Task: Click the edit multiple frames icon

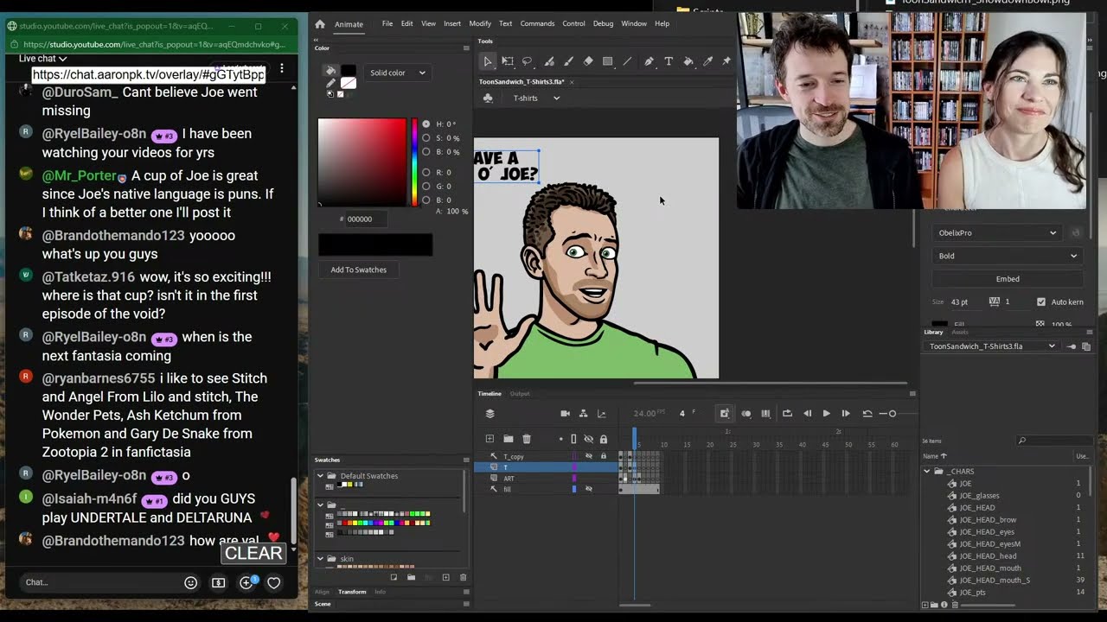Action: [x=765, y=414]
